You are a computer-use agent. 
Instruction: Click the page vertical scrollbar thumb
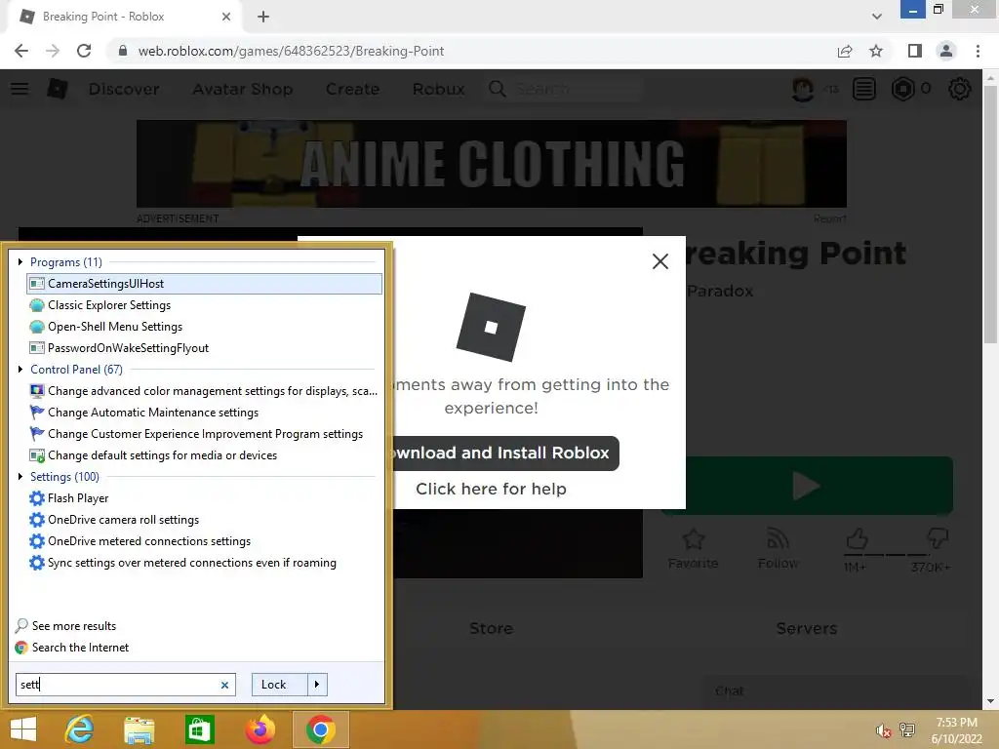(x=989, y=213)
